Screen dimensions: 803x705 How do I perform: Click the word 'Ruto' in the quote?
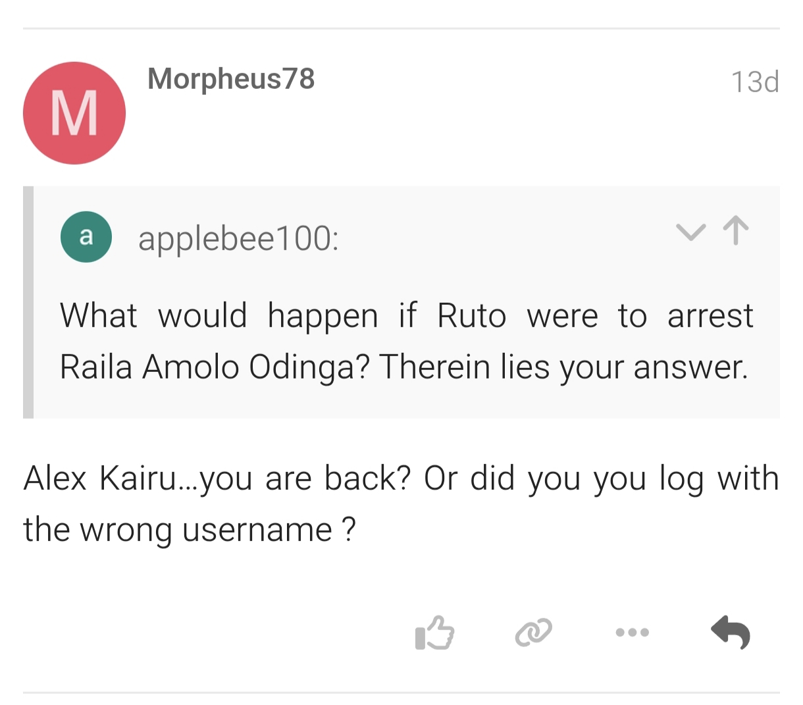coord(471,316)
